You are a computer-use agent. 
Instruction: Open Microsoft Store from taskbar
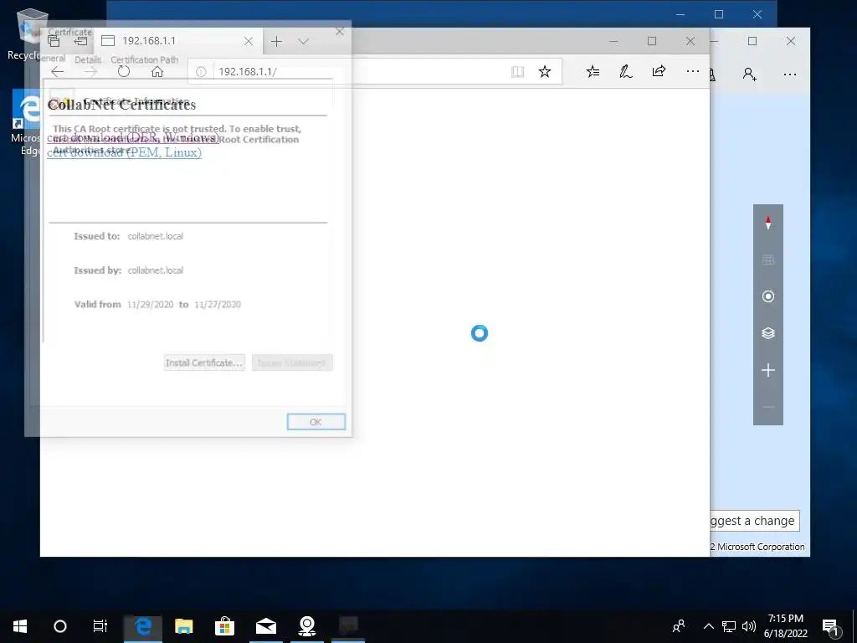tap(224, 626)
